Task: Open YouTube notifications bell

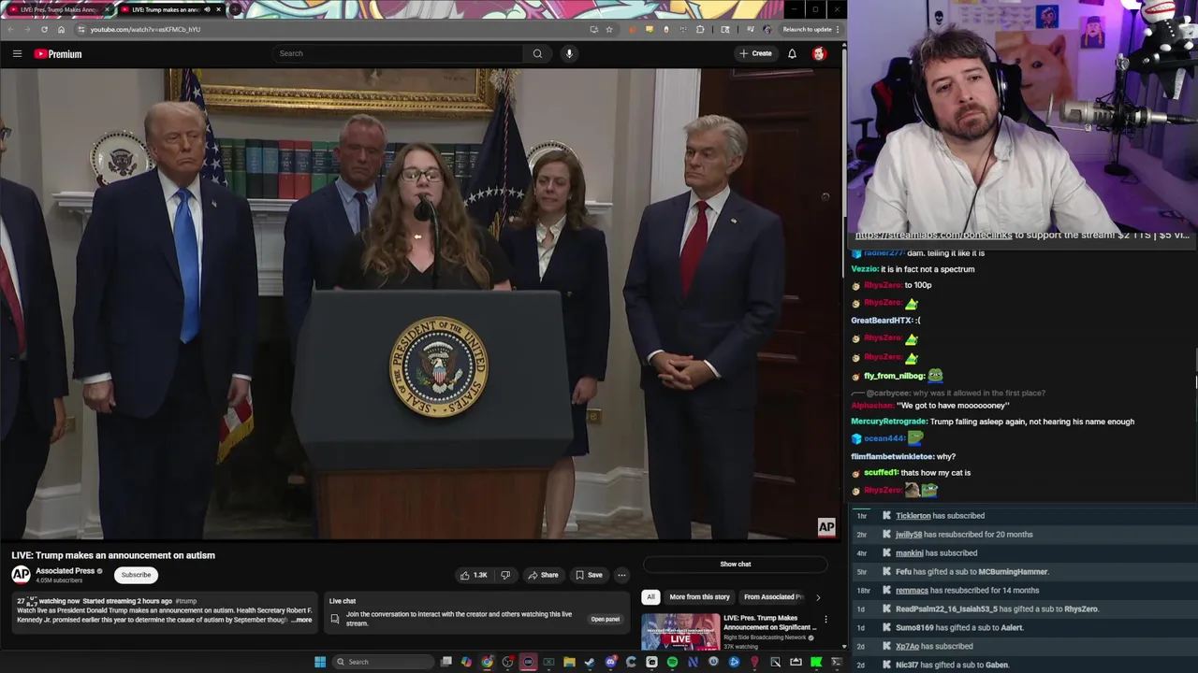Action: coord(792,53)
